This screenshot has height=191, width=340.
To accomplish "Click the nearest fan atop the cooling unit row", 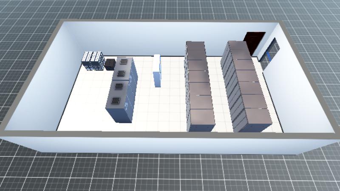I will 116,101.
